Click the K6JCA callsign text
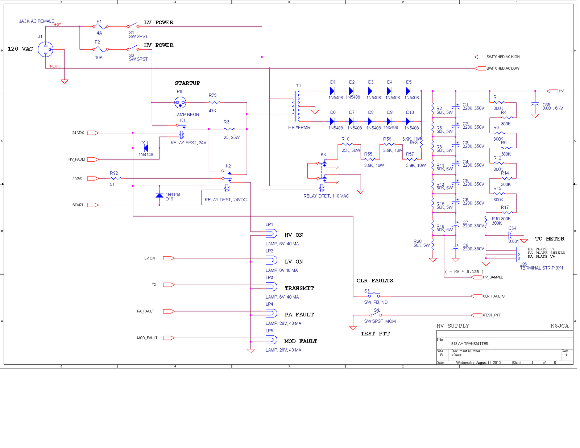The image size is (580, 448). point(559,326)
